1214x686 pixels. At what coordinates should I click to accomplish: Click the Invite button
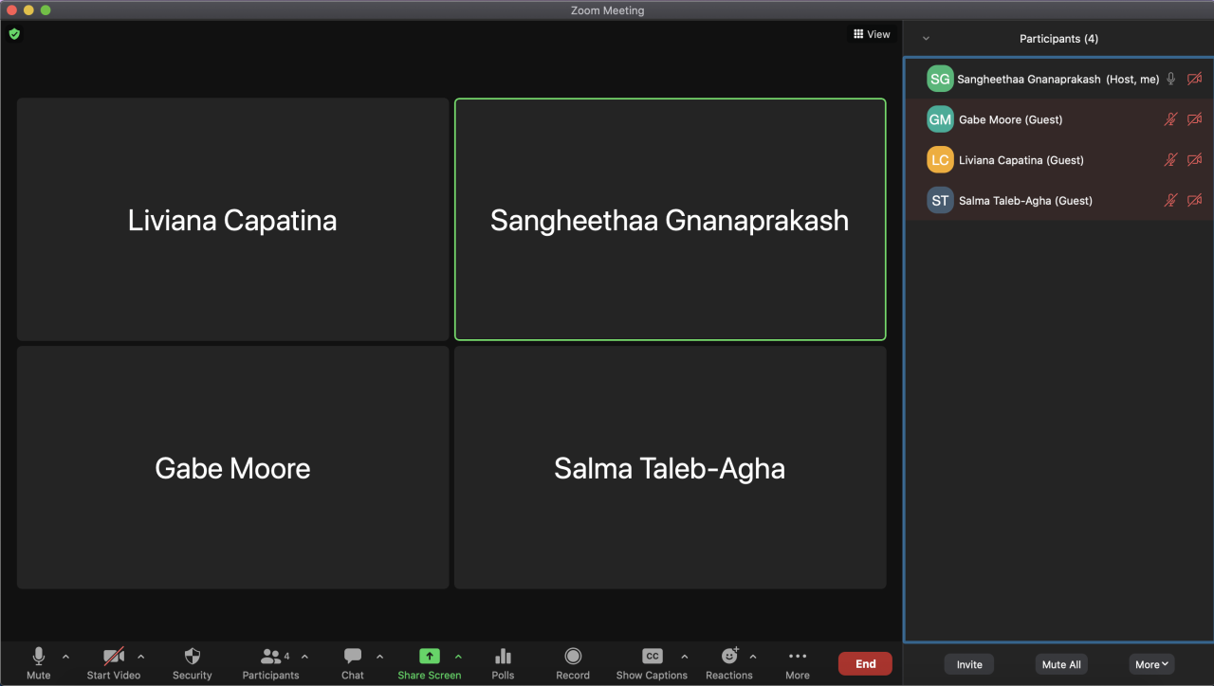pos(969,664)
